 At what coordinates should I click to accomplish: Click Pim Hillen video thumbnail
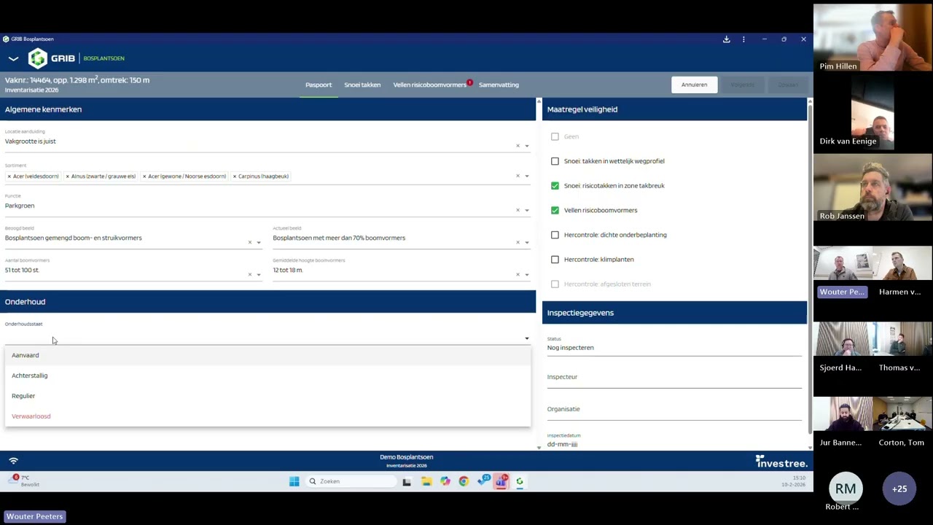pos(873,39)
